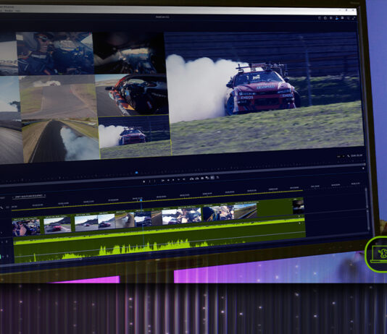Image resolution: width=387 pixels, height=334 pixels.
Task: Select the aerial empty track angle
Action: [58, 98]
